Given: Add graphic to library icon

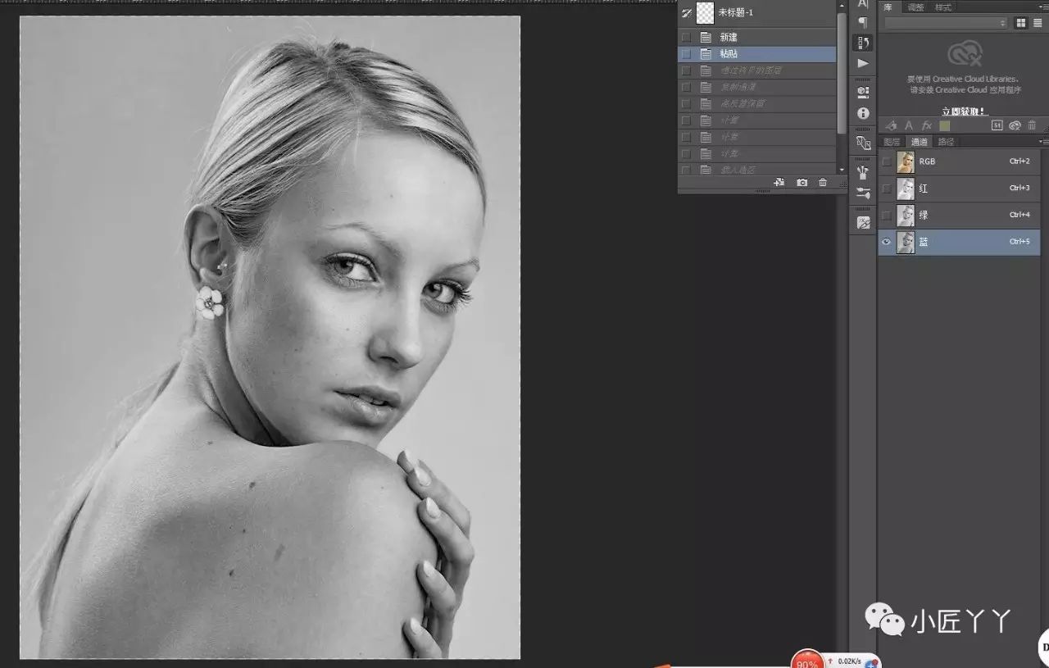Looking at the screenshot, I should (891, 125).
